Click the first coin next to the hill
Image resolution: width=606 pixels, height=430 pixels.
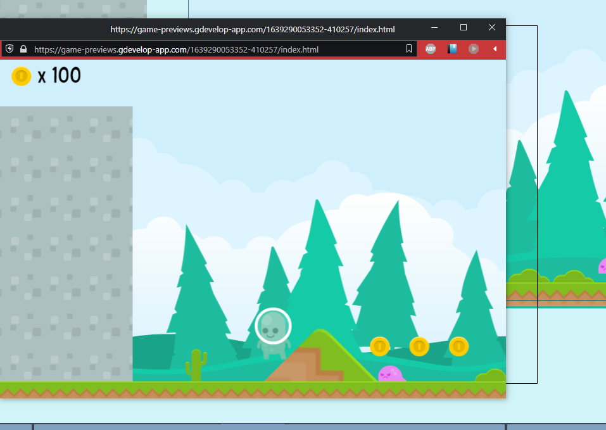tap(380, 346)
